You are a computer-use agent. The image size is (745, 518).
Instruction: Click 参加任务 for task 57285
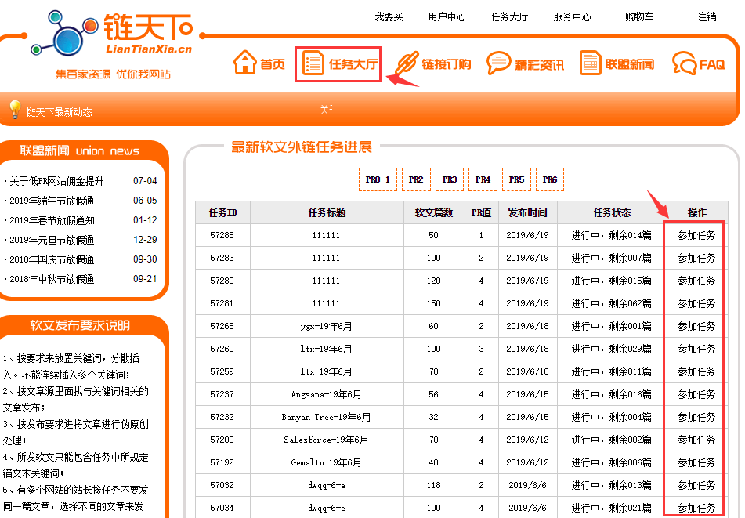[696, 235]
